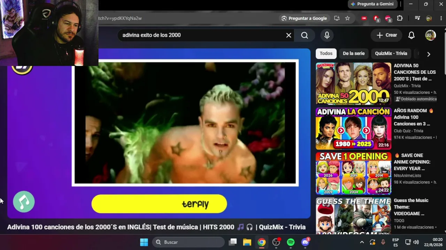Click the YouTube search magnifier button
The width and height of the screenshot is (446, 250).
pyautogui.click(x=305, y=35)
